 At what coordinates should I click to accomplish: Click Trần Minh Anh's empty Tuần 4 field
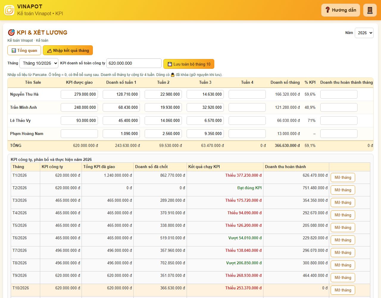click(x=247, y=107)
